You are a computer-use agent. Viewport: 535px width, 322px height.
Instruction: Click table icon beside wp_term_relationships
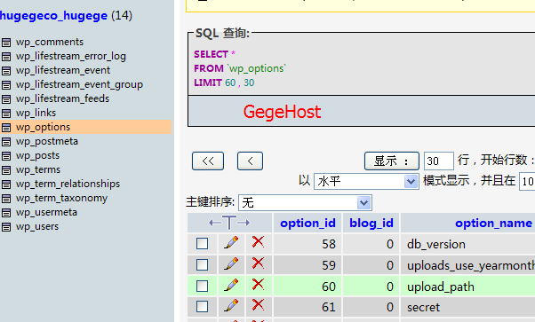coord(6,185)
